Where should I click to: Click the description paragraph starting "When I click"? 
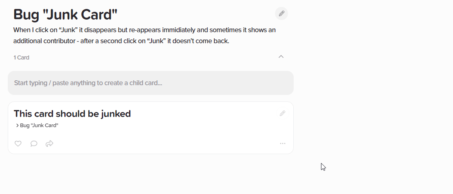(x=145, y=35)
